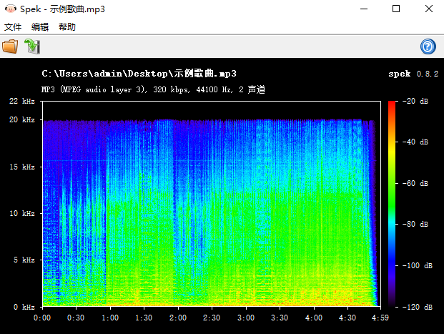Open the 编辑 menu
Viewport: 444px width, 334px height.
(40, 27)
